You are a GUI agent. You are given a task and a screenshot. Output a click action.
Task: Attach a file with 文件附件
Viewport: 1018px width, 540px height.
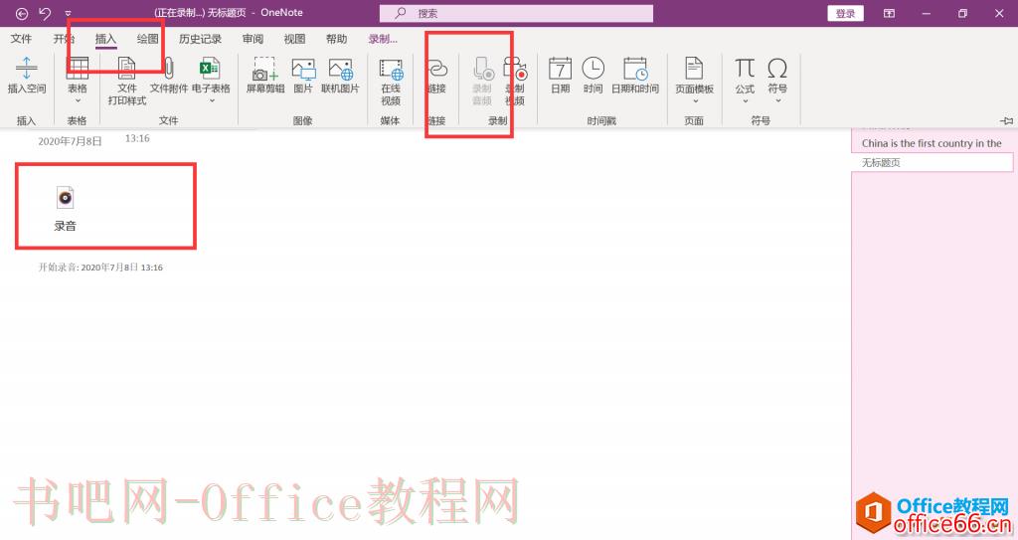(169, 76)
